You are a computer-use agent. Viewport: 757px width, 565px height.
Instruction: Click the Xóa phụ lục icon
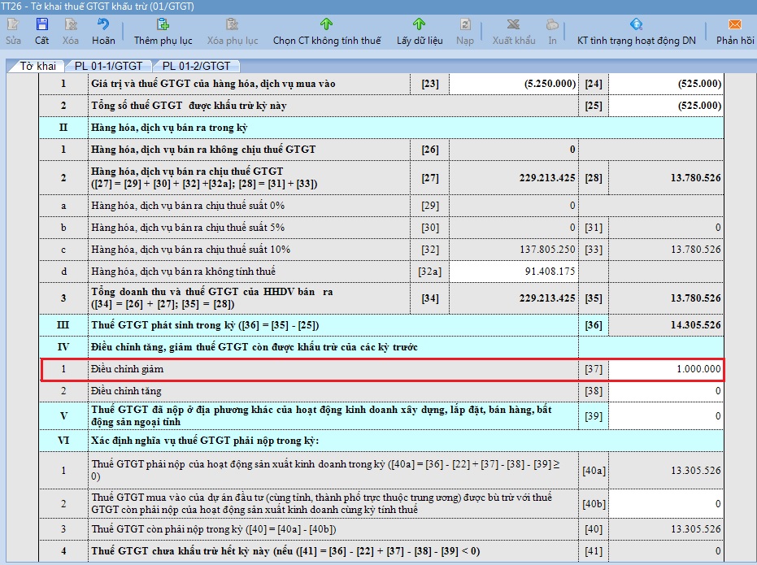[x=233, y=24]
